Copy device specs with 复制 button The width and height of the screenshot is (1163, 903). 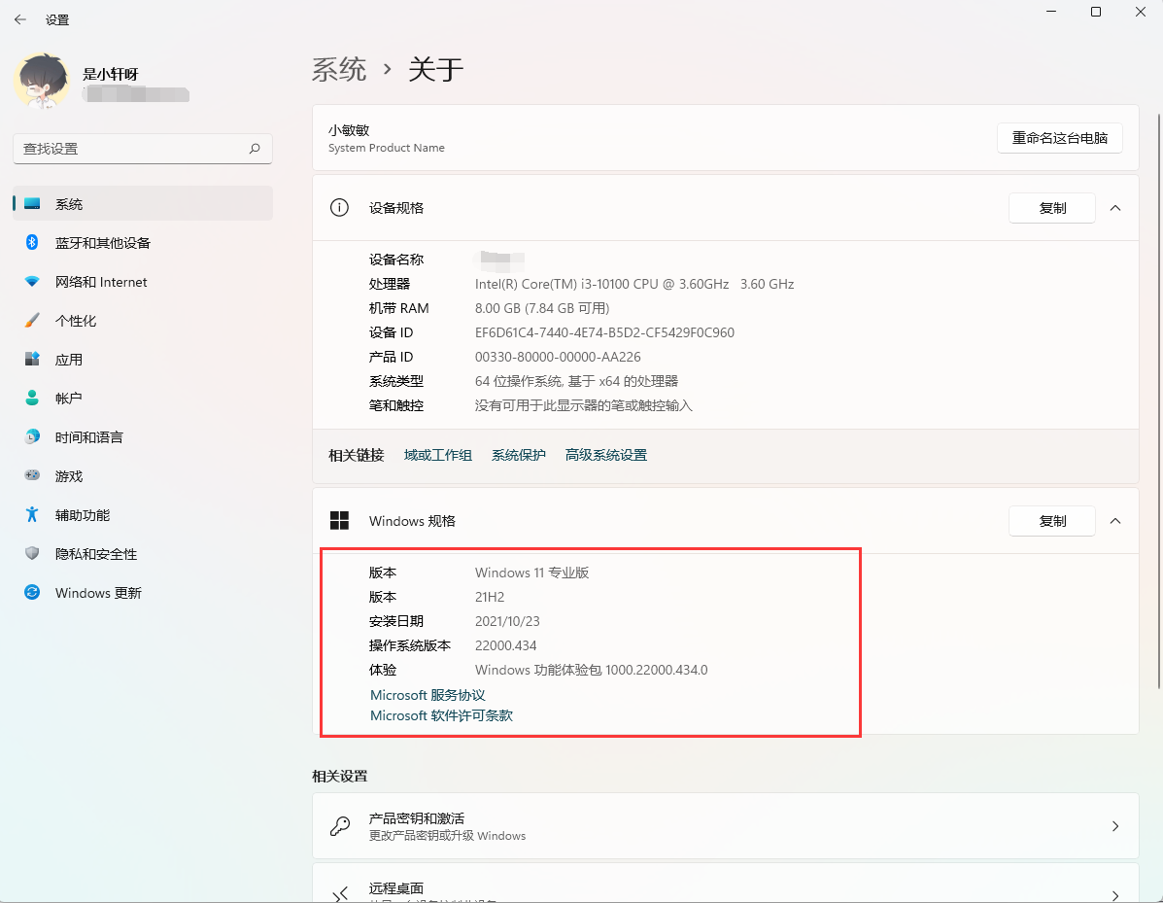pyautogui.click(x=1052, y=208)
